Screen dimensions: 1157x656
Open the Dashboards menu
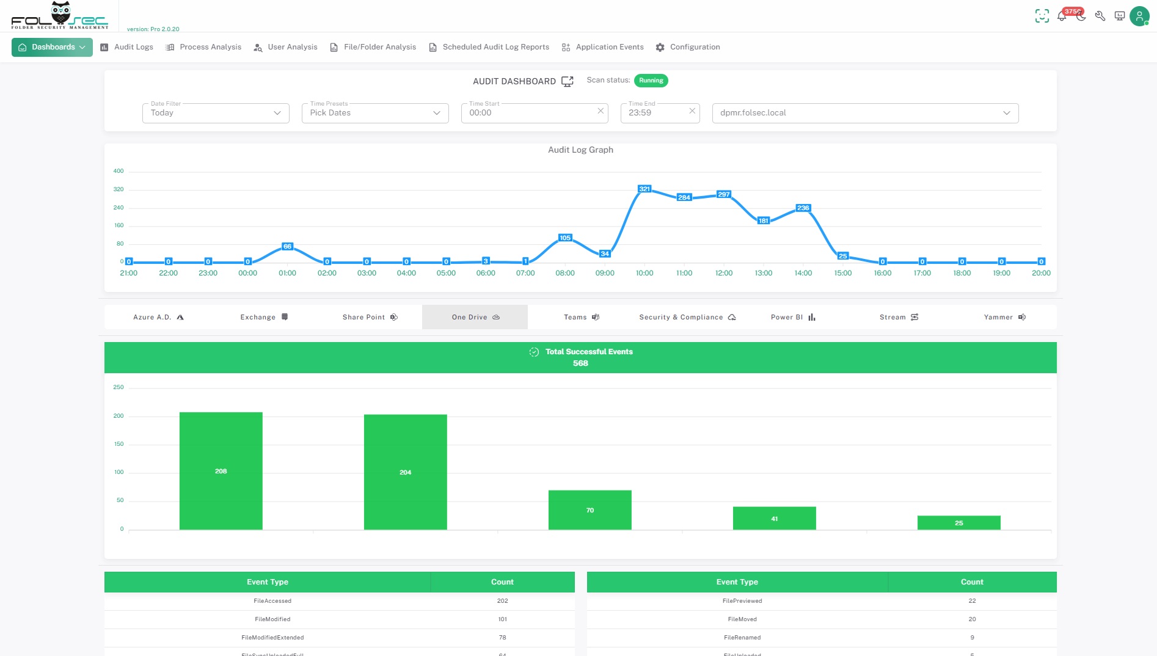point(52,47)
